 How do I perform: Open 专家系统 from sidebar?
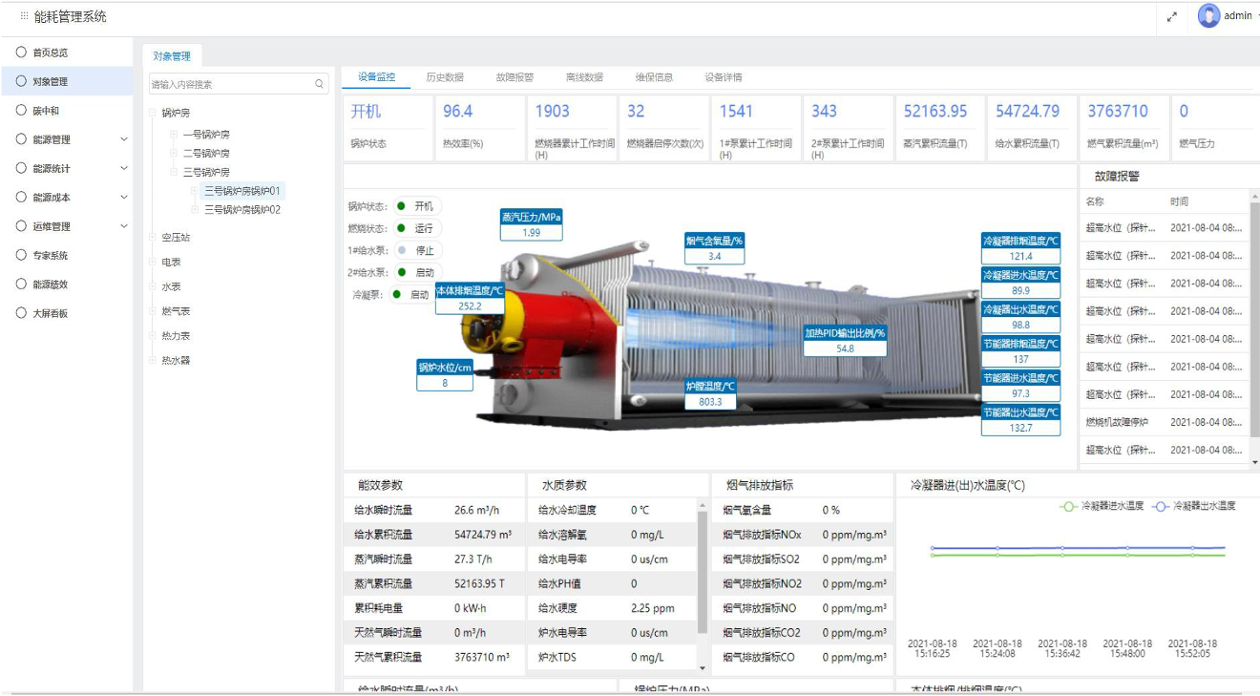50,255
